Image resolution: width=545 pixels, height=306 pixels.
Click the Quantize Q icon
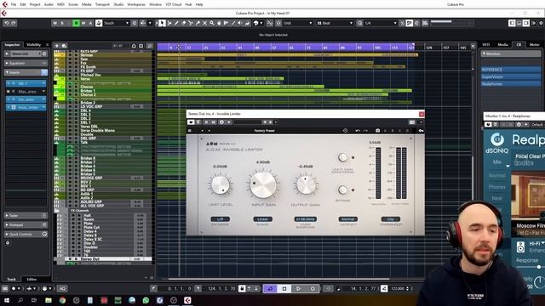point(359,23)
